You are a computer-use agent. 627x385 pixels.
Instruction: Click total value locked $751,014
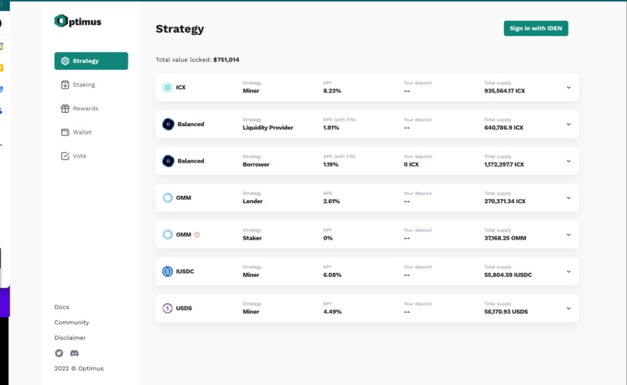[226, 60]
